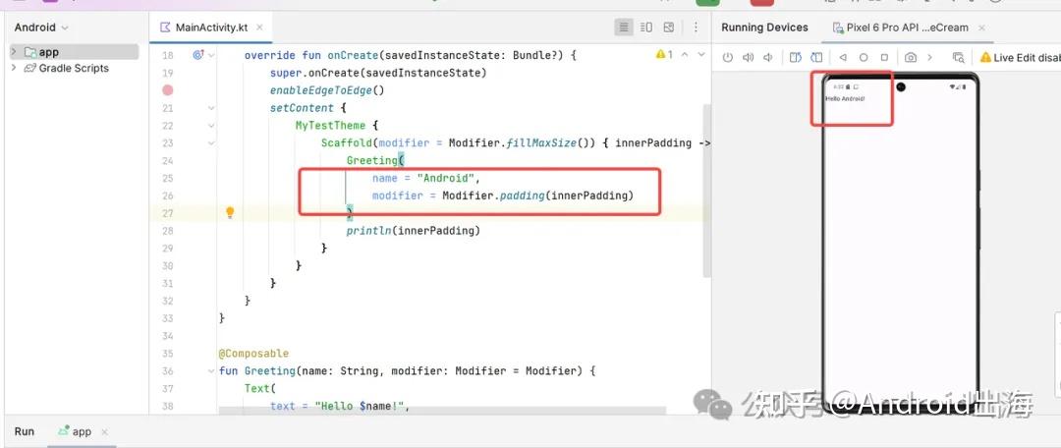Image resolution: width=1061 pixels, height=448 pixels.
Task: Collapse the setContent code fold on line 21
Action: (x=210, y=108)
